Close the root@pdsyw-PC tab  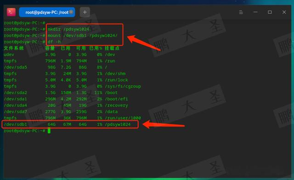[71, 12]
